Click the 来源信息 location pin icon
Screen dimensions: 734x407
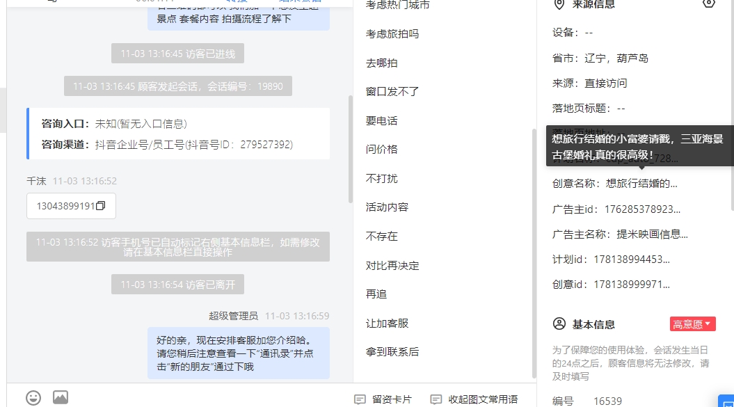coord(559,5)
